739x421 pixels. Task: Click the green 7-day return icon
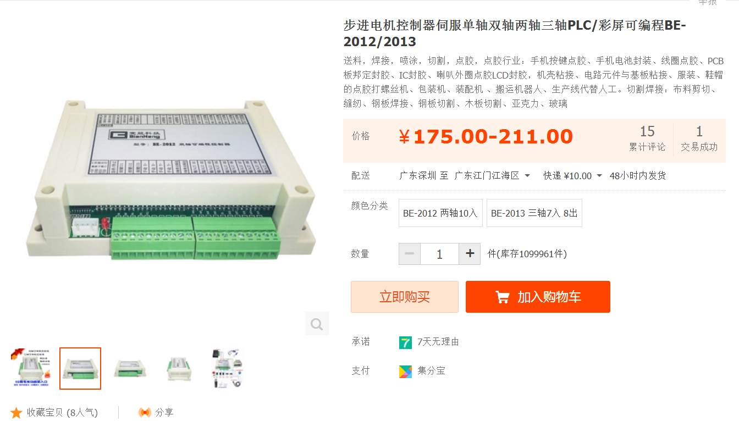405,342
